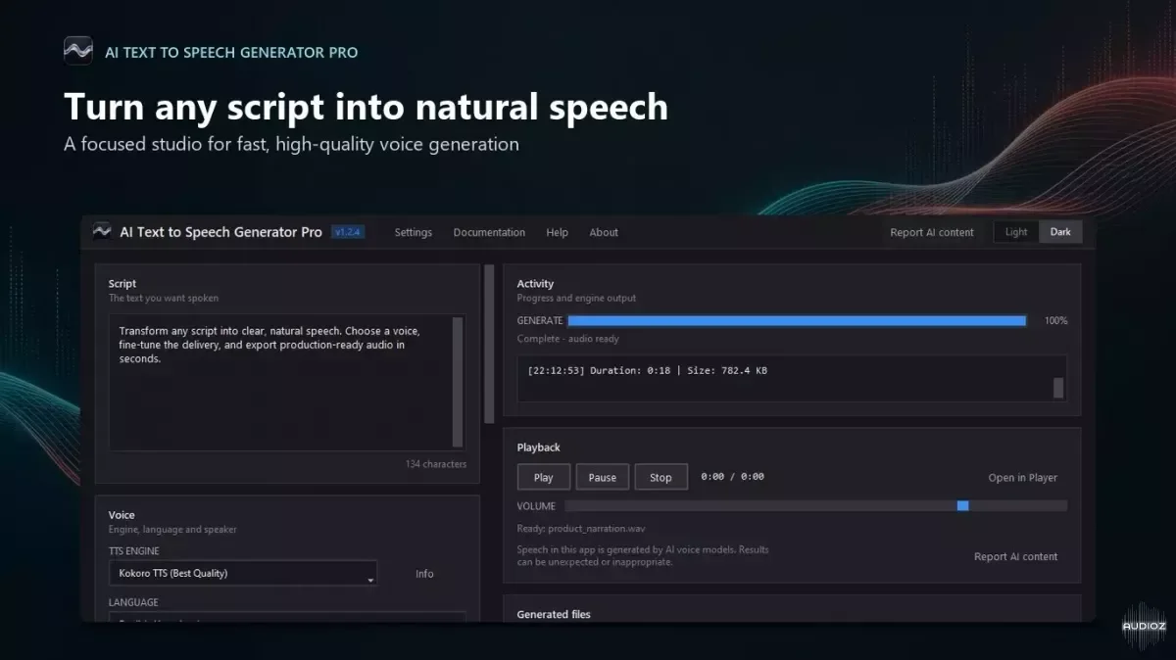Open the Settings menu
This screenshot has width=1176, height=660.
point(413,232)
